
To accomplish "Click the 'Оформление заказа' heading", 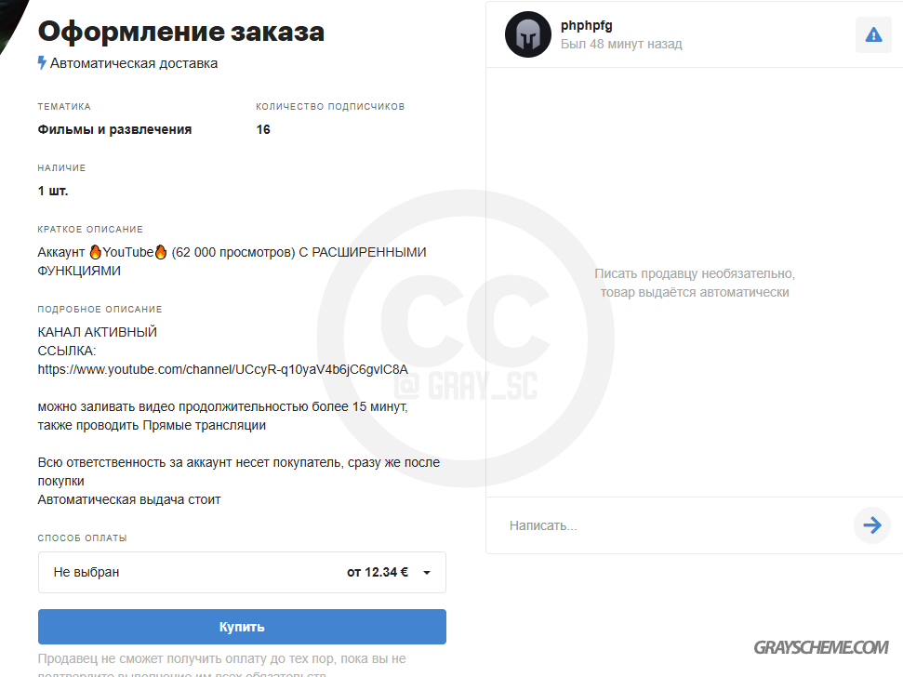I will 180,31.
